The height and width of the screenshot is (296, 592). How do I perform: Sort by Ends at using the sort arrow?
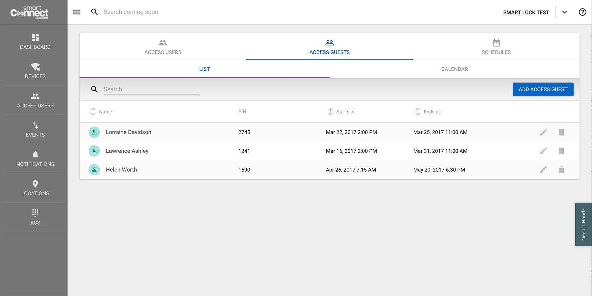[x=418, y=112]
